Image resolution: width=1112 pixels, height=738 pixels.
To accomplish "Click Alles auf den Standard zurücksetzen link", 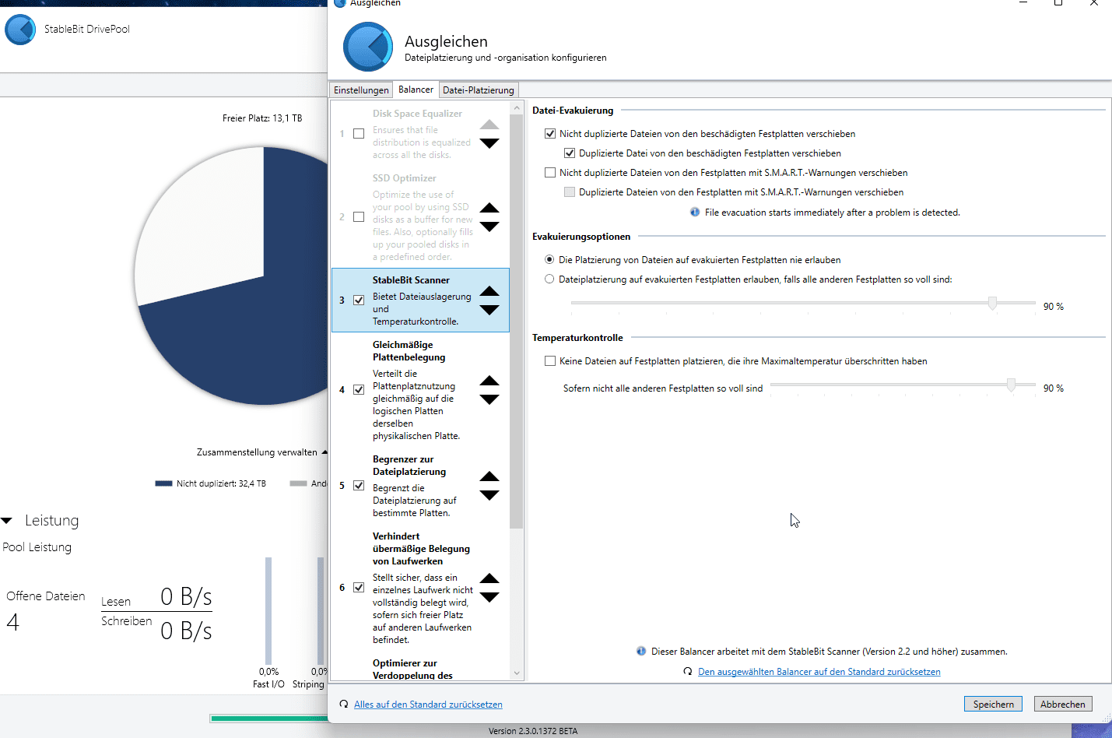I will (428, 705).
